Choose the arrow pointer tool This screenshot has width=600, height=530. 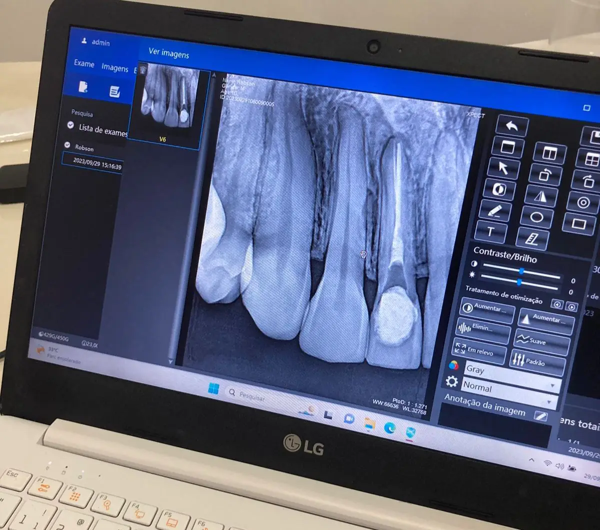pyautogui.click(x=503, y=168)
